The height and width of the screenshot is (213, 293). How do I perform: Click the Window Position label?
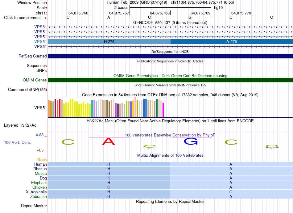click(x=32, y=2)
